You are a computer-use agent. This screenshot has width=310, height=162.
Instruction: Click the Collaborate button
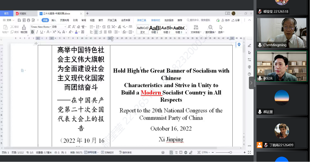226,20
